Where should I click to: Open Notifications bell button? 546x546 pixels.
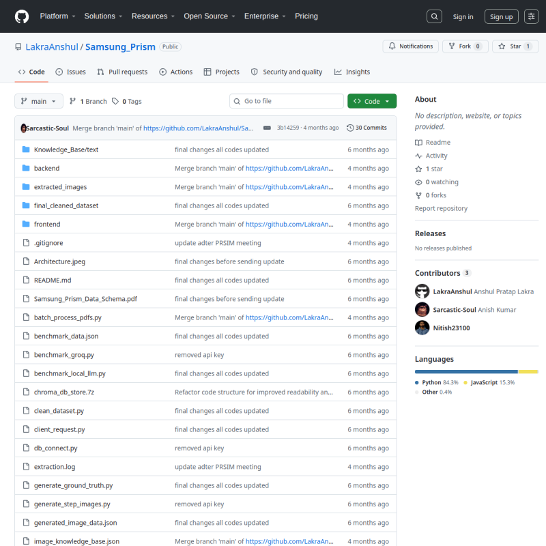click(x=411, y=46)
